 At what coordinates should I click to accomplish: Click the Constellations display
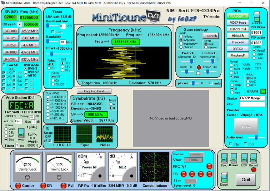point(154,167)
